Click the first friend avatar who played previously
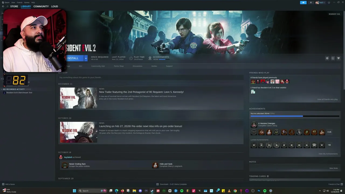The width and height of the screenshot is (345, 194). [253, 81]
